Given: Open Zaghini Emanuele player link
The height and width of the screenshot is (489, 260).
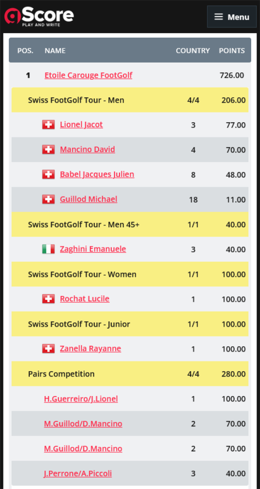Looking at the screenshot, I should point(93,249).
